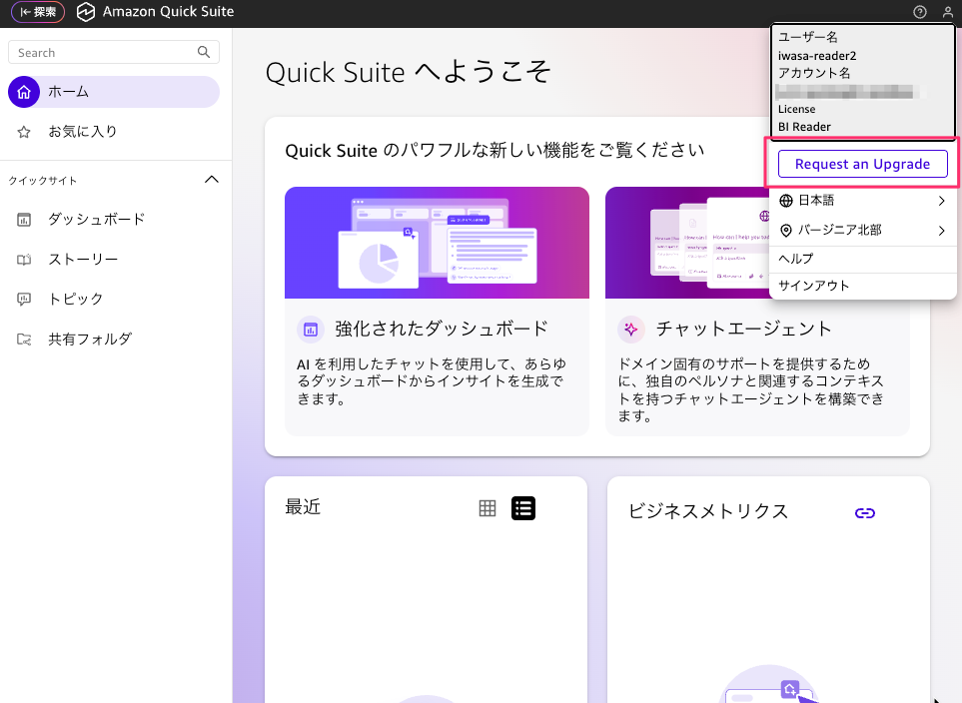Switch 最近 section to list view
962x703 pixels.
tap(522, 507)
